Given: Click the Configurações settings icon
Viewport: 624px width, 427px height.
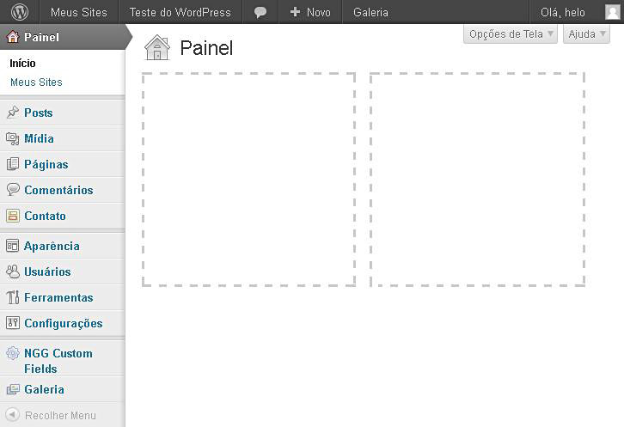Looking at the screenshot, I should (13, 323).
